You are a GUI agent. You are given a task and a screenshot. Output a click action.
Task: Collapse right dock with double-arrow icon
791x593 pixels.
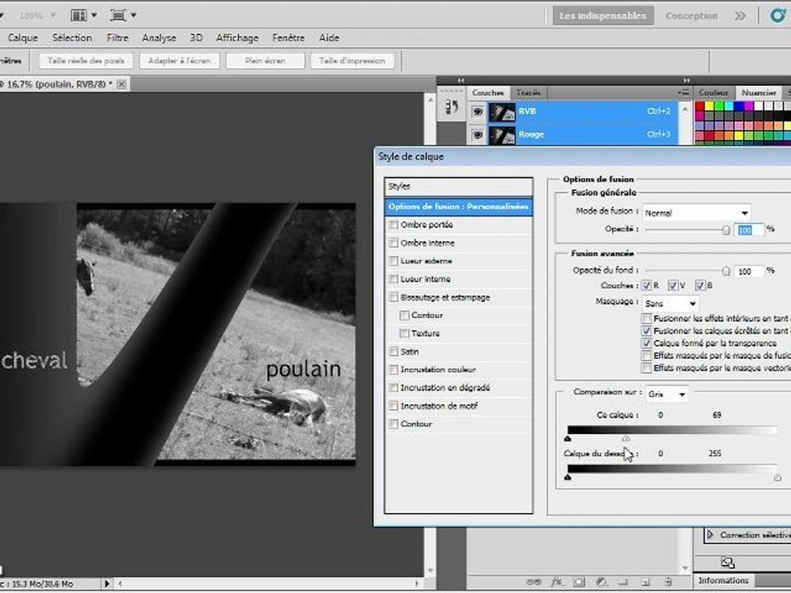pyautogui.click(x=686, y=80)
